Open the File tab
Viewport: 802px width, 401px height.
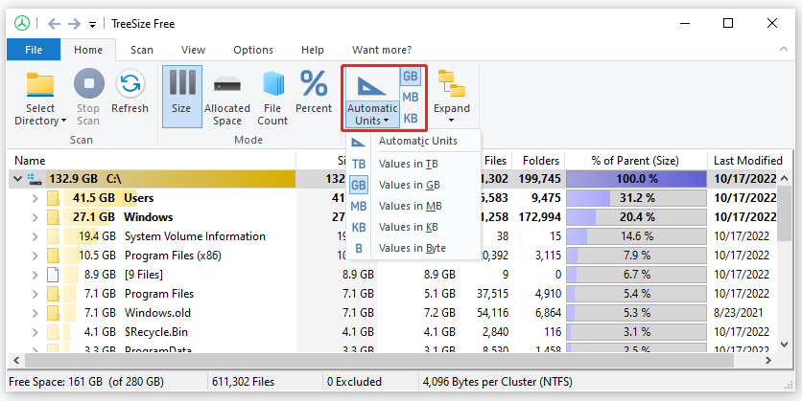coord(34,50)
